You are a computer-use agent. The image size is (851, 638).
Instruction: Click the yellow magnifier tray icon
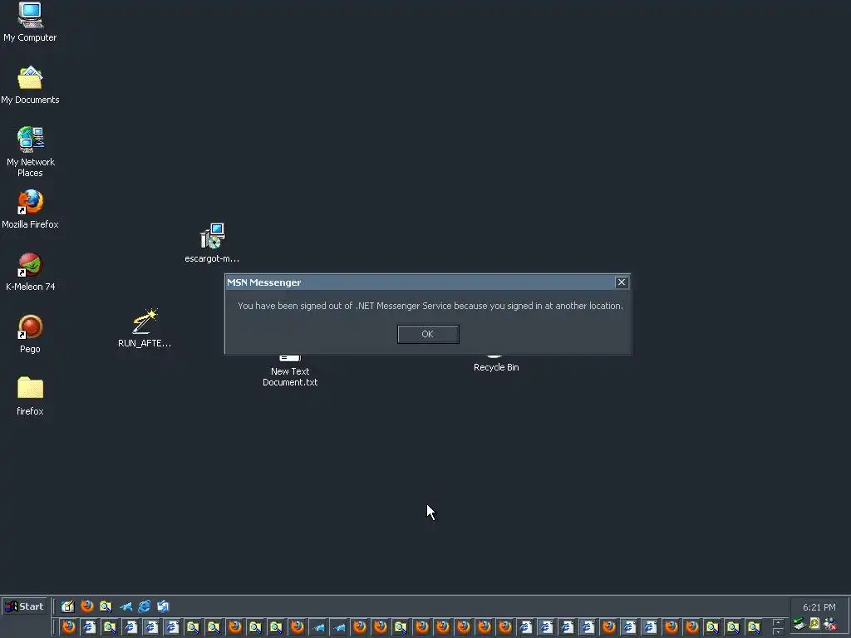814,623
